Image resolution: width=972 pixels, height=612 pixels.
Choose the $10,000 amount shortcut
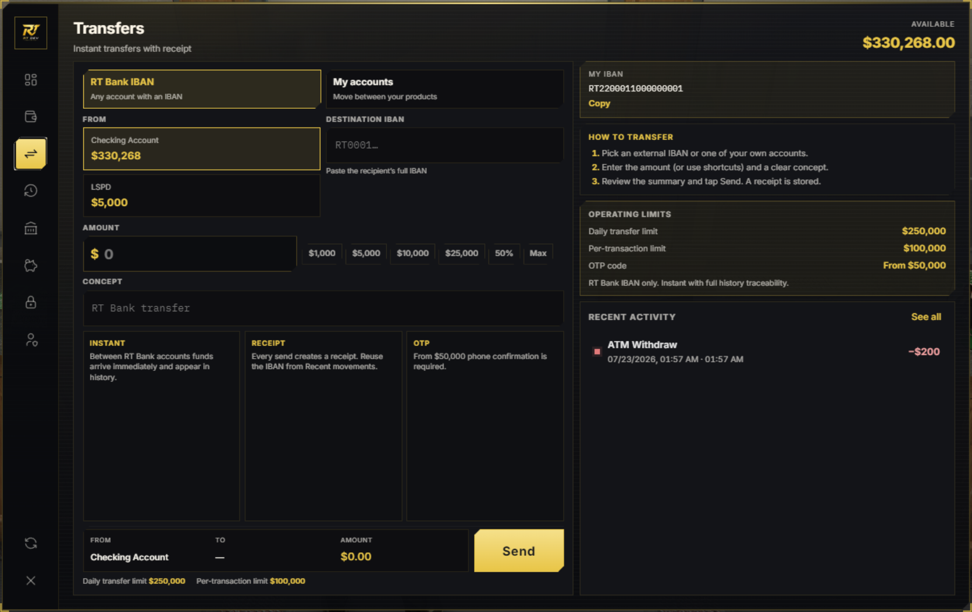413,253
